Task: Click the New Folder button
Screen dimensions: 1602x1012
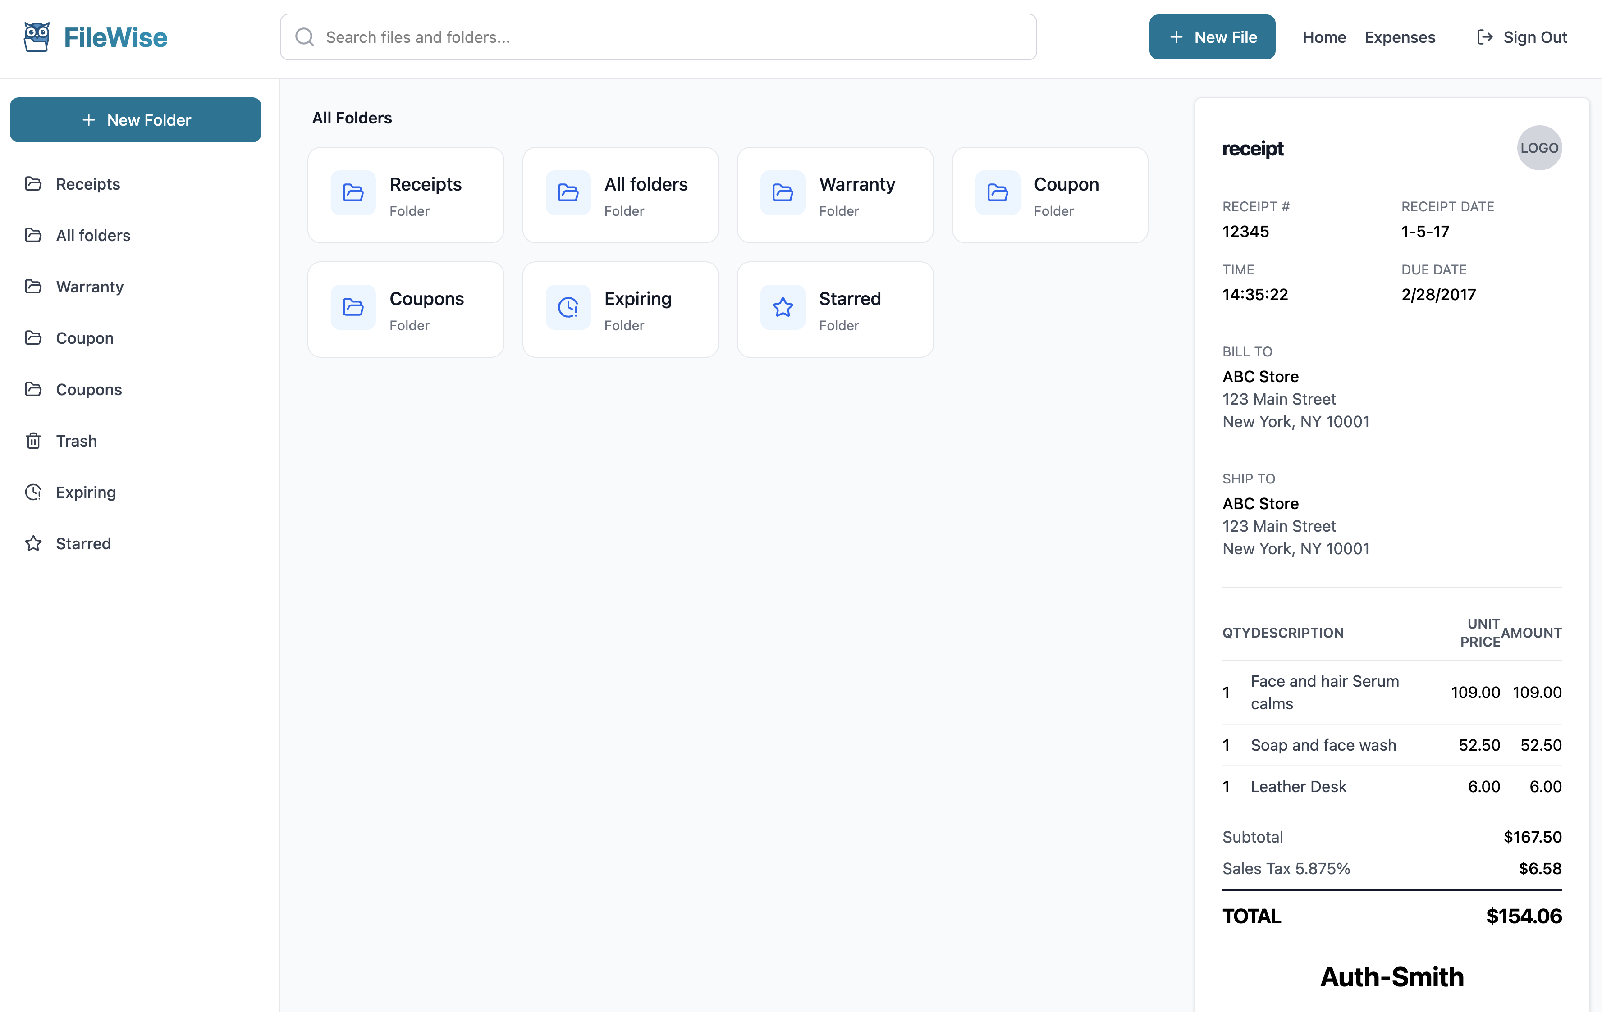Action: 136,120
